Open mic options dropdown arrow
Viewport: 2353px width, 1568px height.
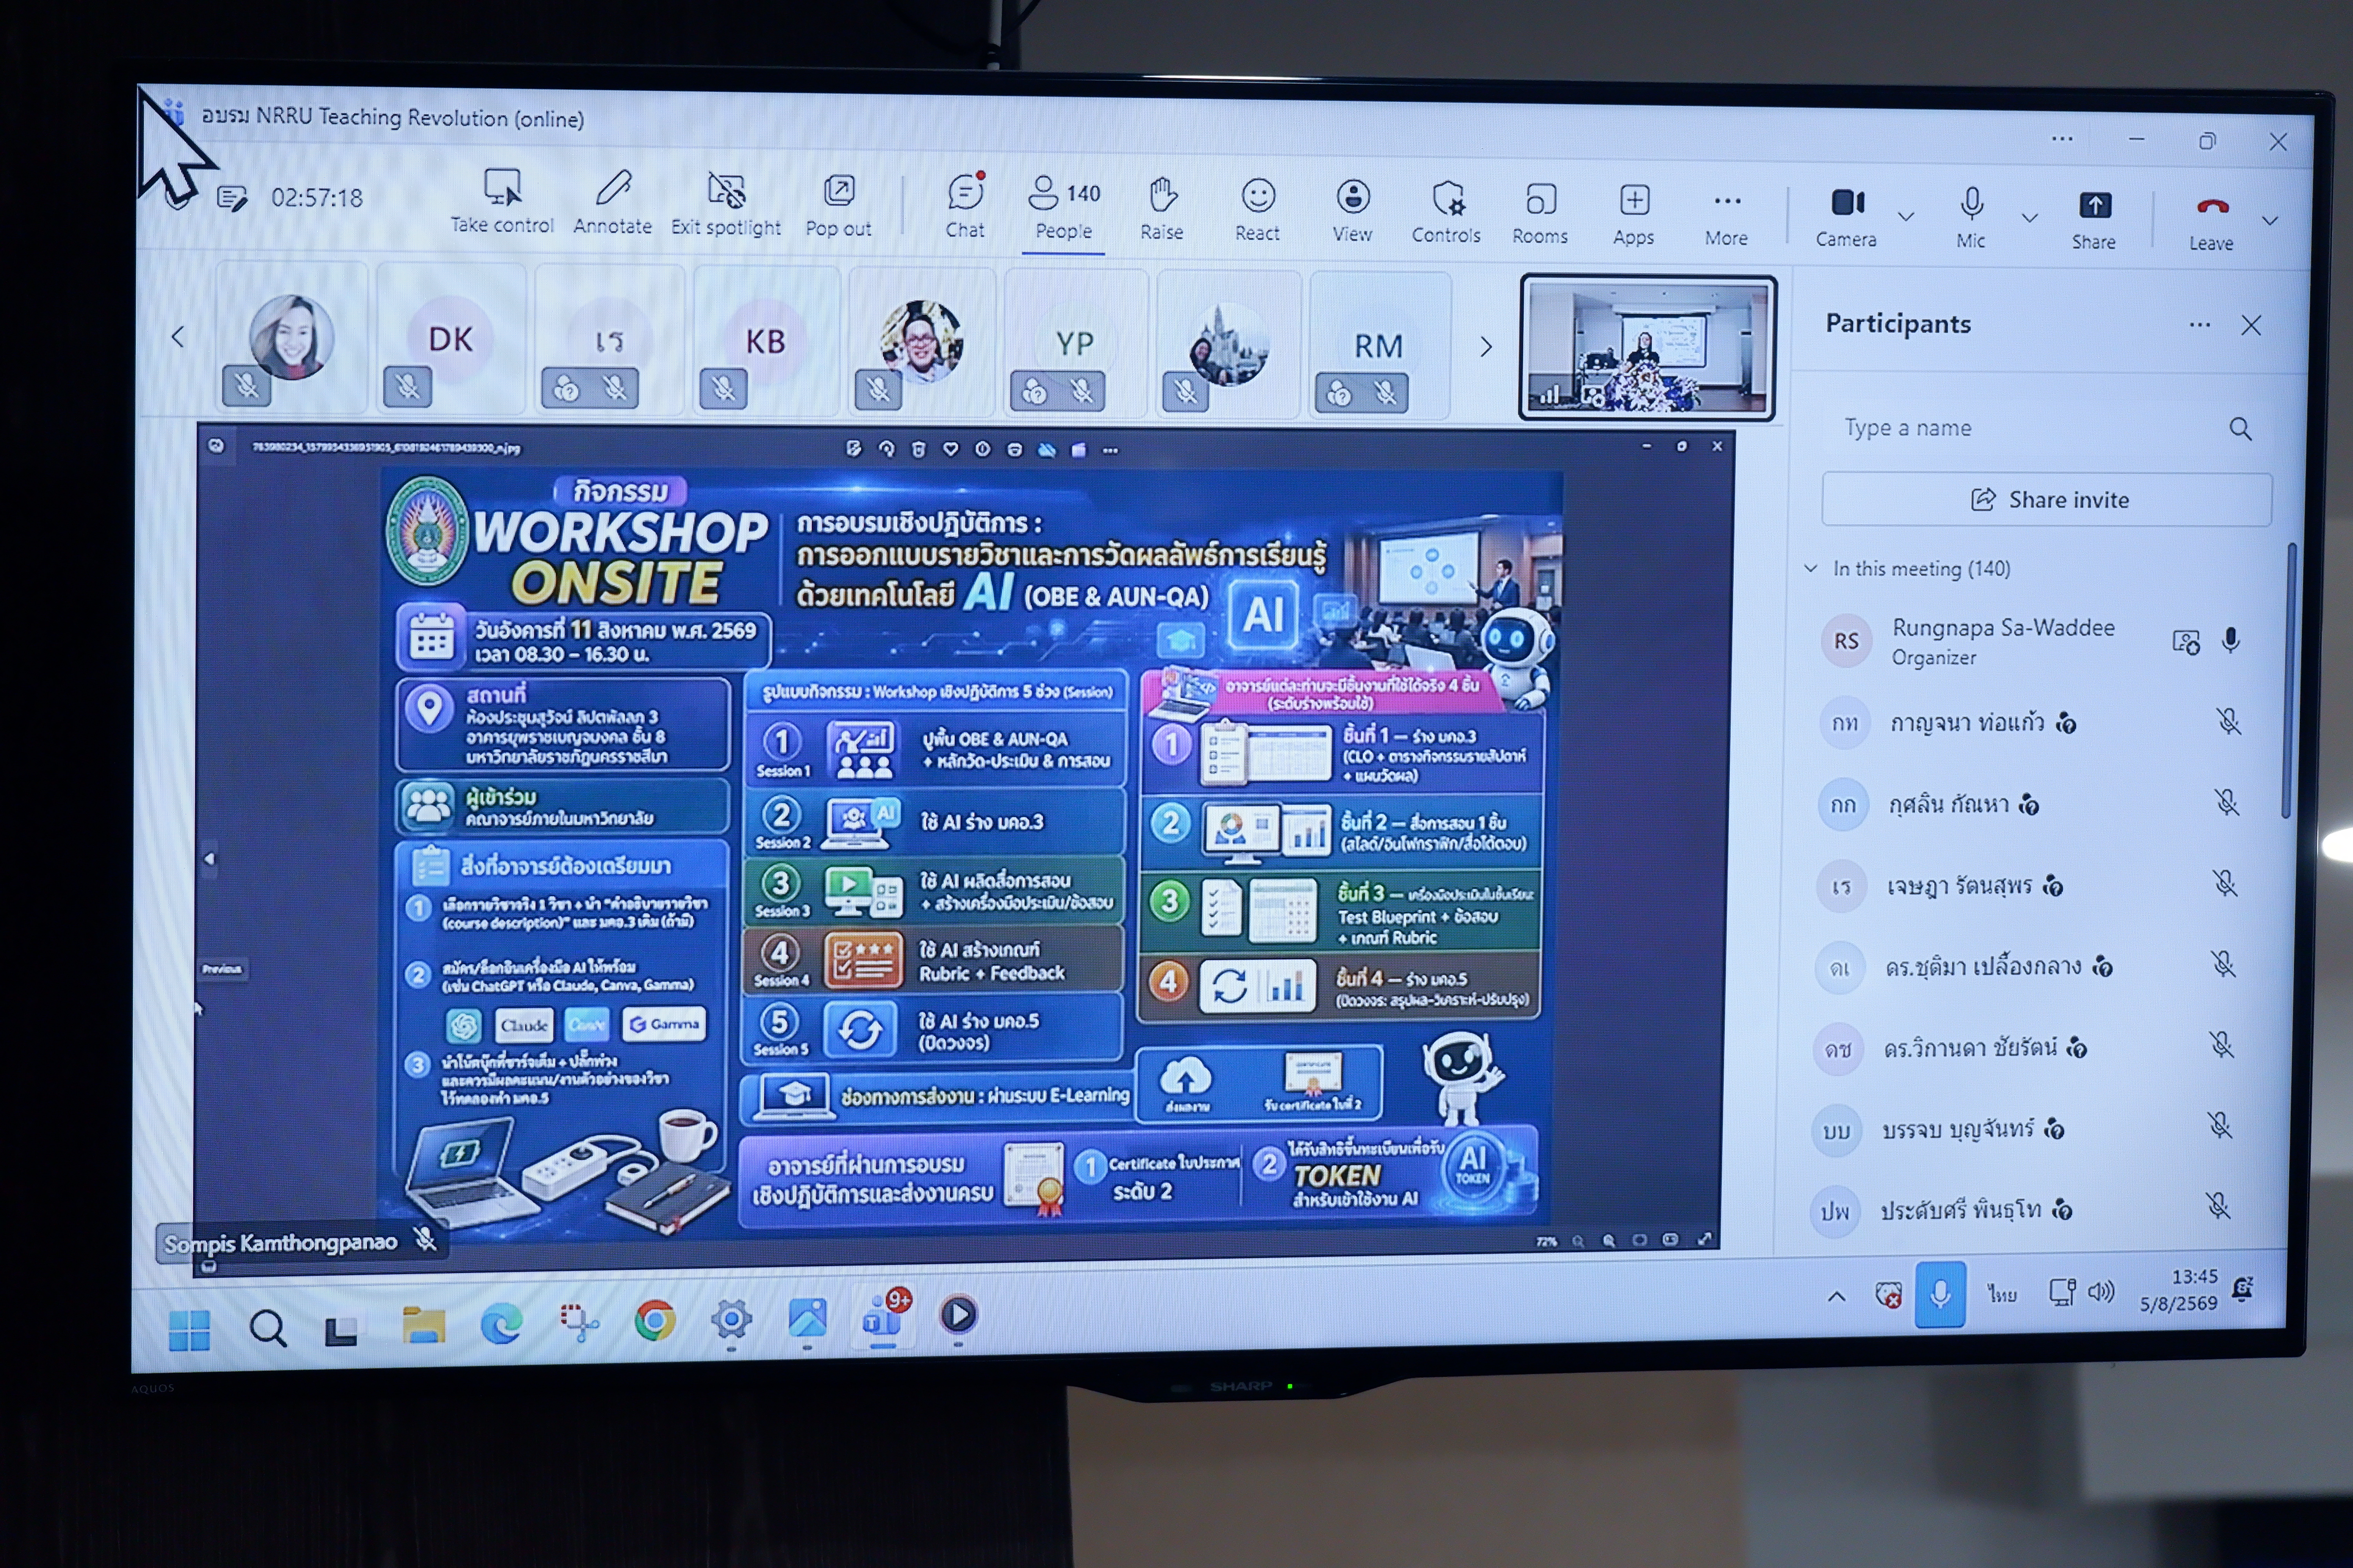tap(2030, 217)
